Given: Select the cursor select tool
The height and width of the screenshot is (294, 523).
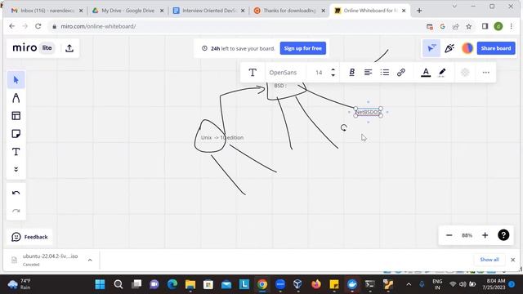Looking at the screenshot, I should click(16, 80).
